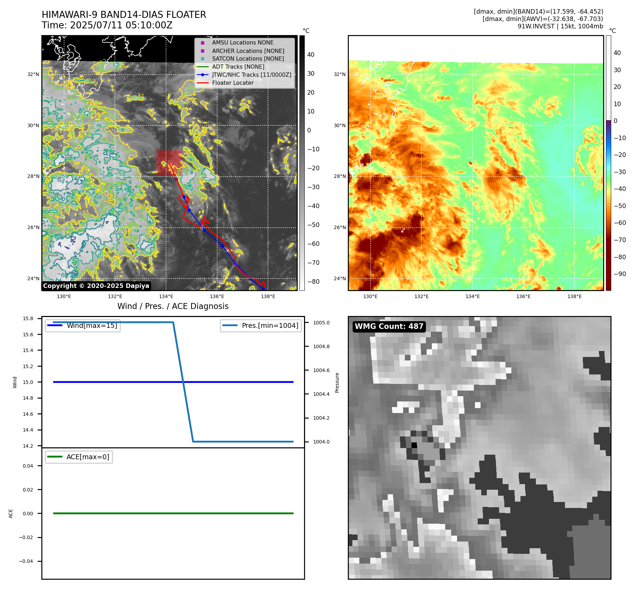Click the 'AMSU Locations NONE' legend entry
Image resolution: width=635 pixels, height=592 pixels.
point(243,42)
